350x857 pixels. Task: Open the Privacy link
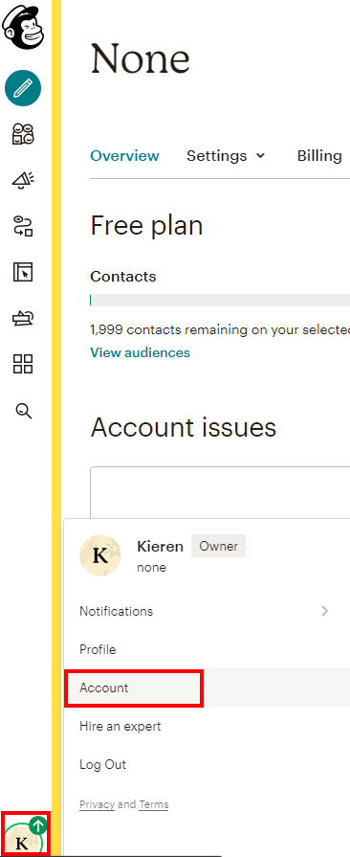tap(98, 804)
